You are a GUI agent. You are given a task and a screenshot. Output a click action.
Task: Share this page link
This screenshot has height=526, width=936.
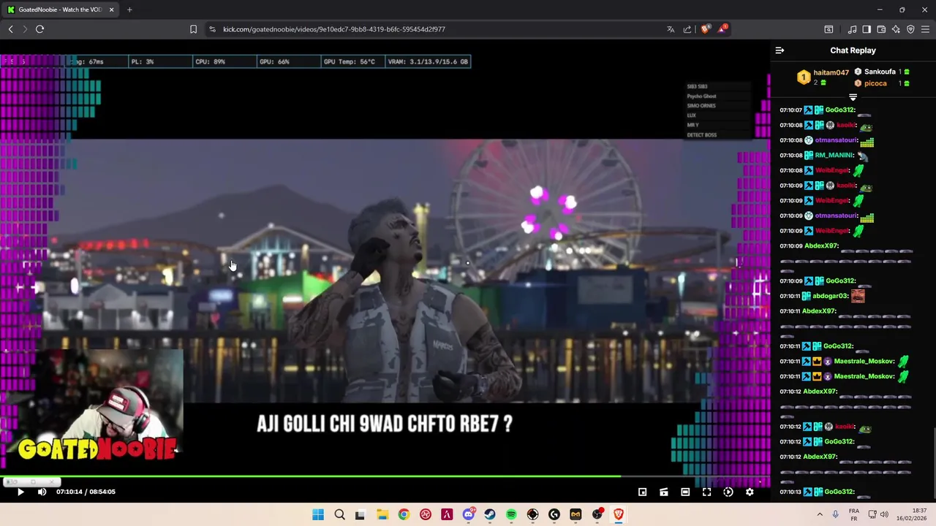(x=687, y=29)
